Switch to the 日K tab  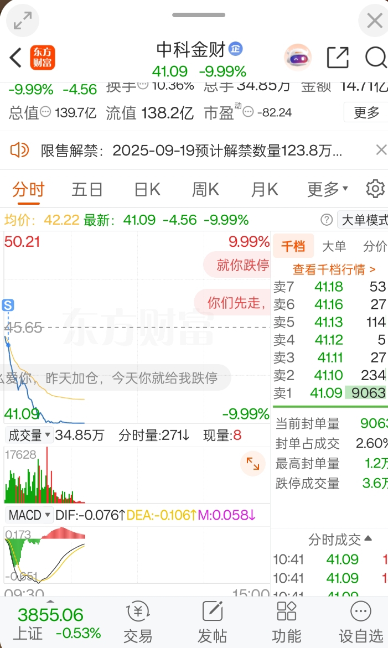[x=147, y=189]
